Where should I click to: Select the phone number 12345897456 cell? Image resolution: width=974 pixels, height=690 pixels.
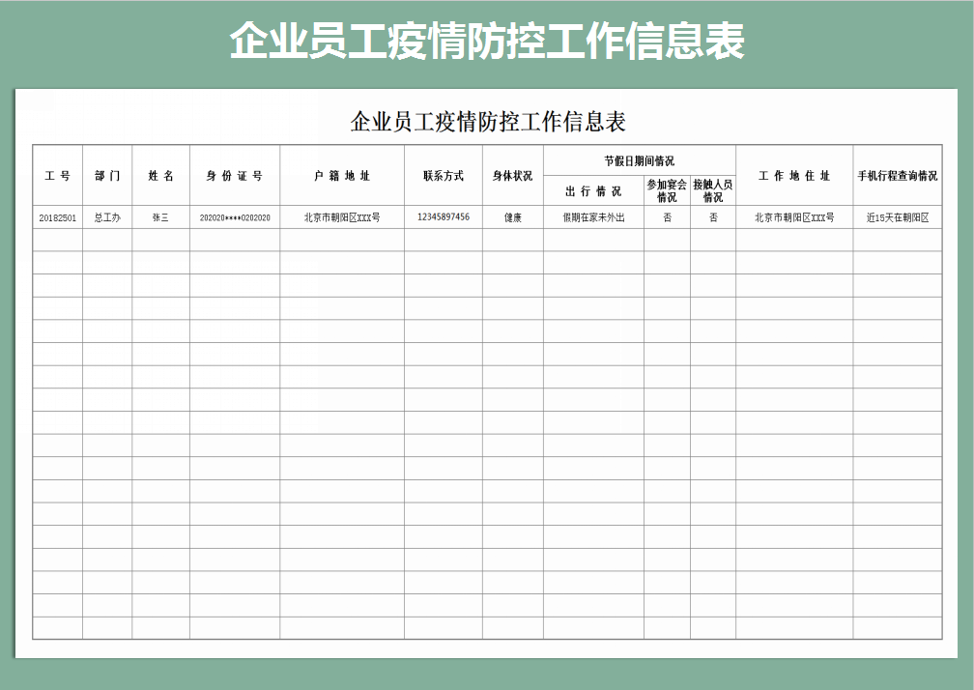click(444, 217)
